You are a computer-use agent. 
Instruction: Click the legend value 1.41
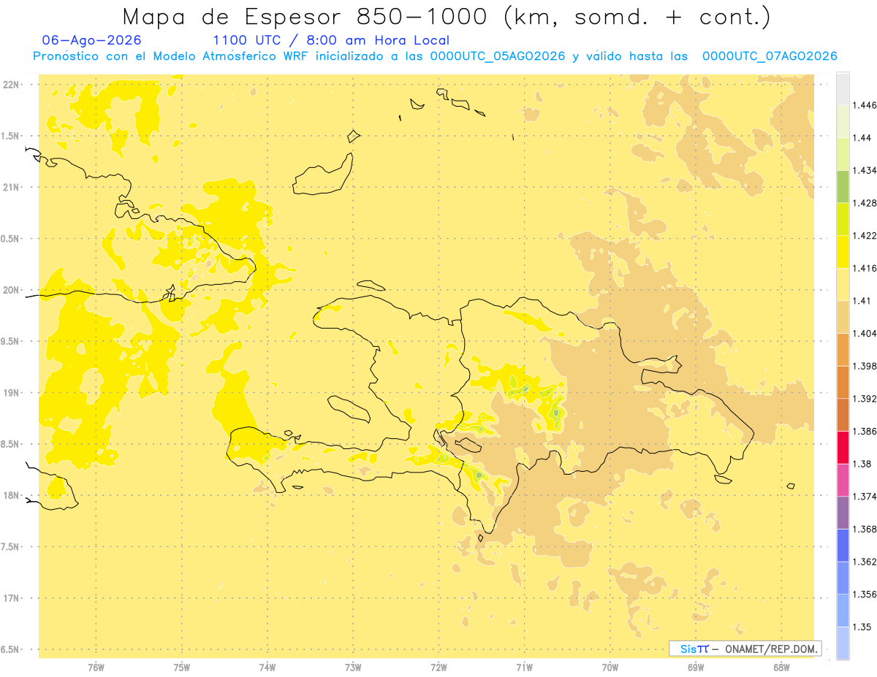[863, 301]
